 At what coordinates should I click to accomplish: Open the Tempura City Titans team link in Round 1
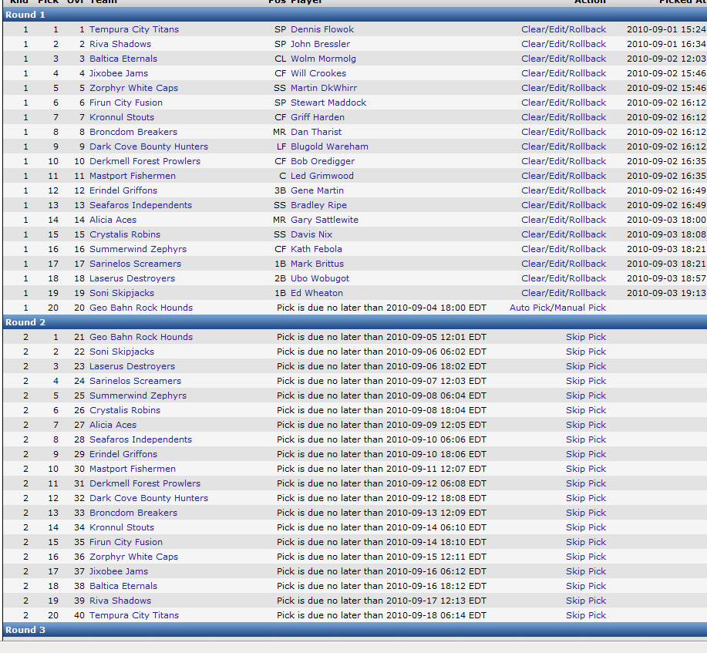coord(133,29)
